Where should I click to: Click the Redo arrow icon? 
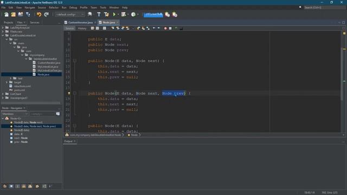(46, 15)
